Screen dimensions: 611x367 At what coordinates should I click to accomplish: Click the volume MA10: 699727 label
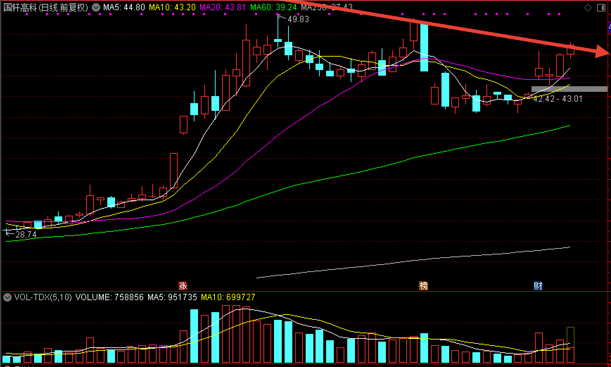(228, 297)
